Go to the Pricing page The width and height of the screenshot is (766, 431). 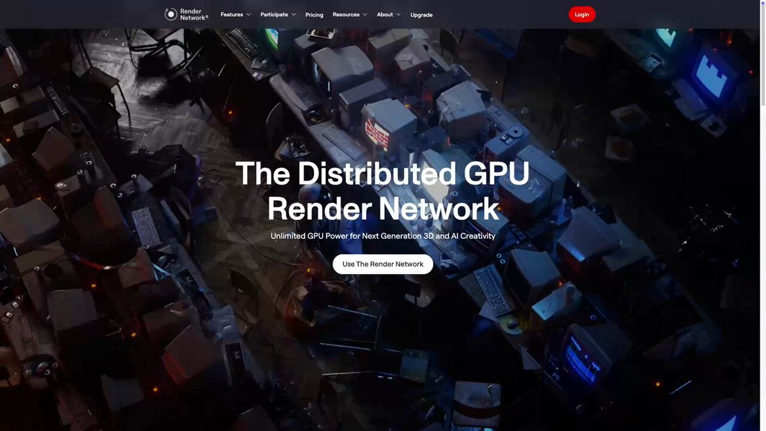coord(314,15)
